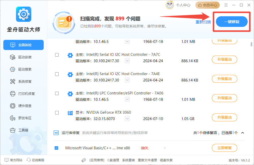Click the 罗技专区 Logitech icon

tap(12, 118)
